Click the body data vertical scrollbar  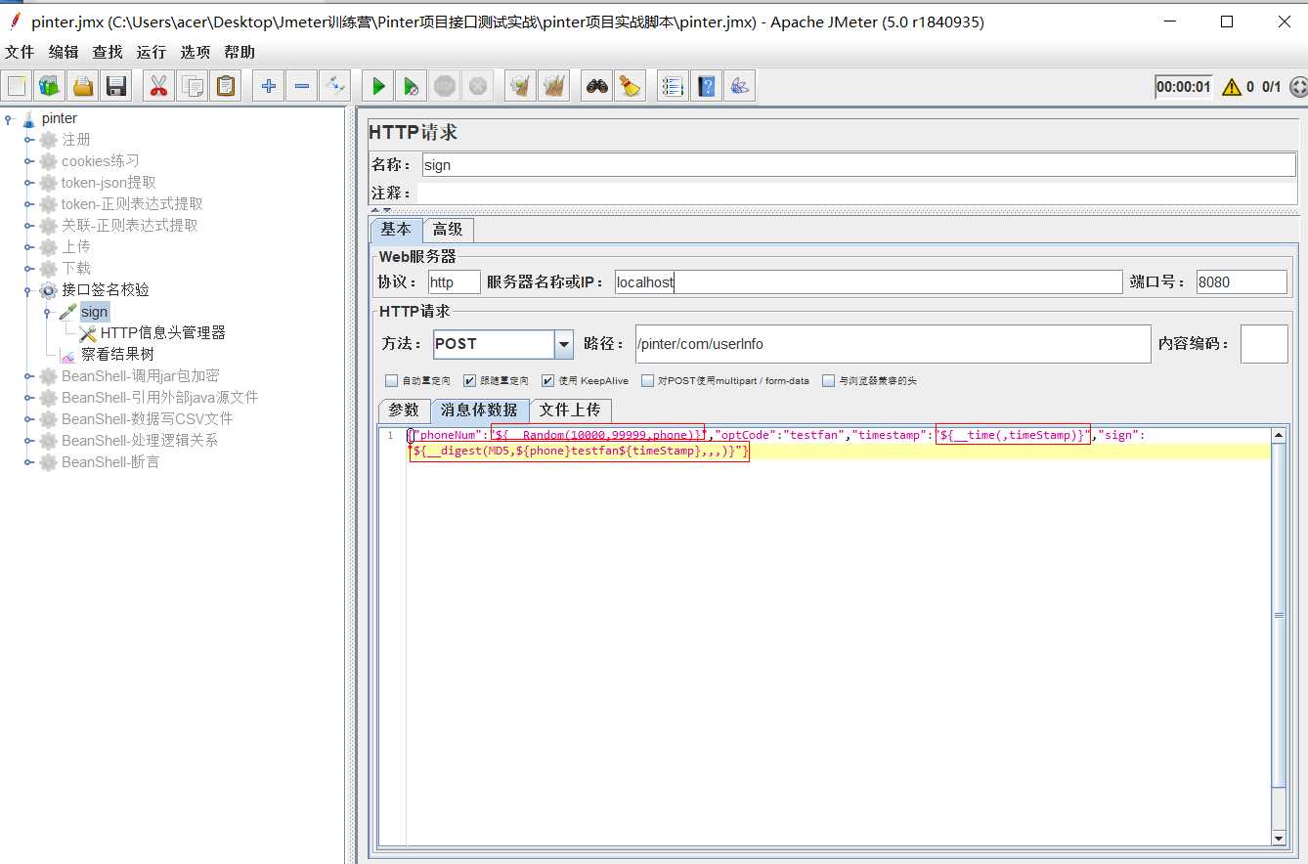[x=1279, y=635]
